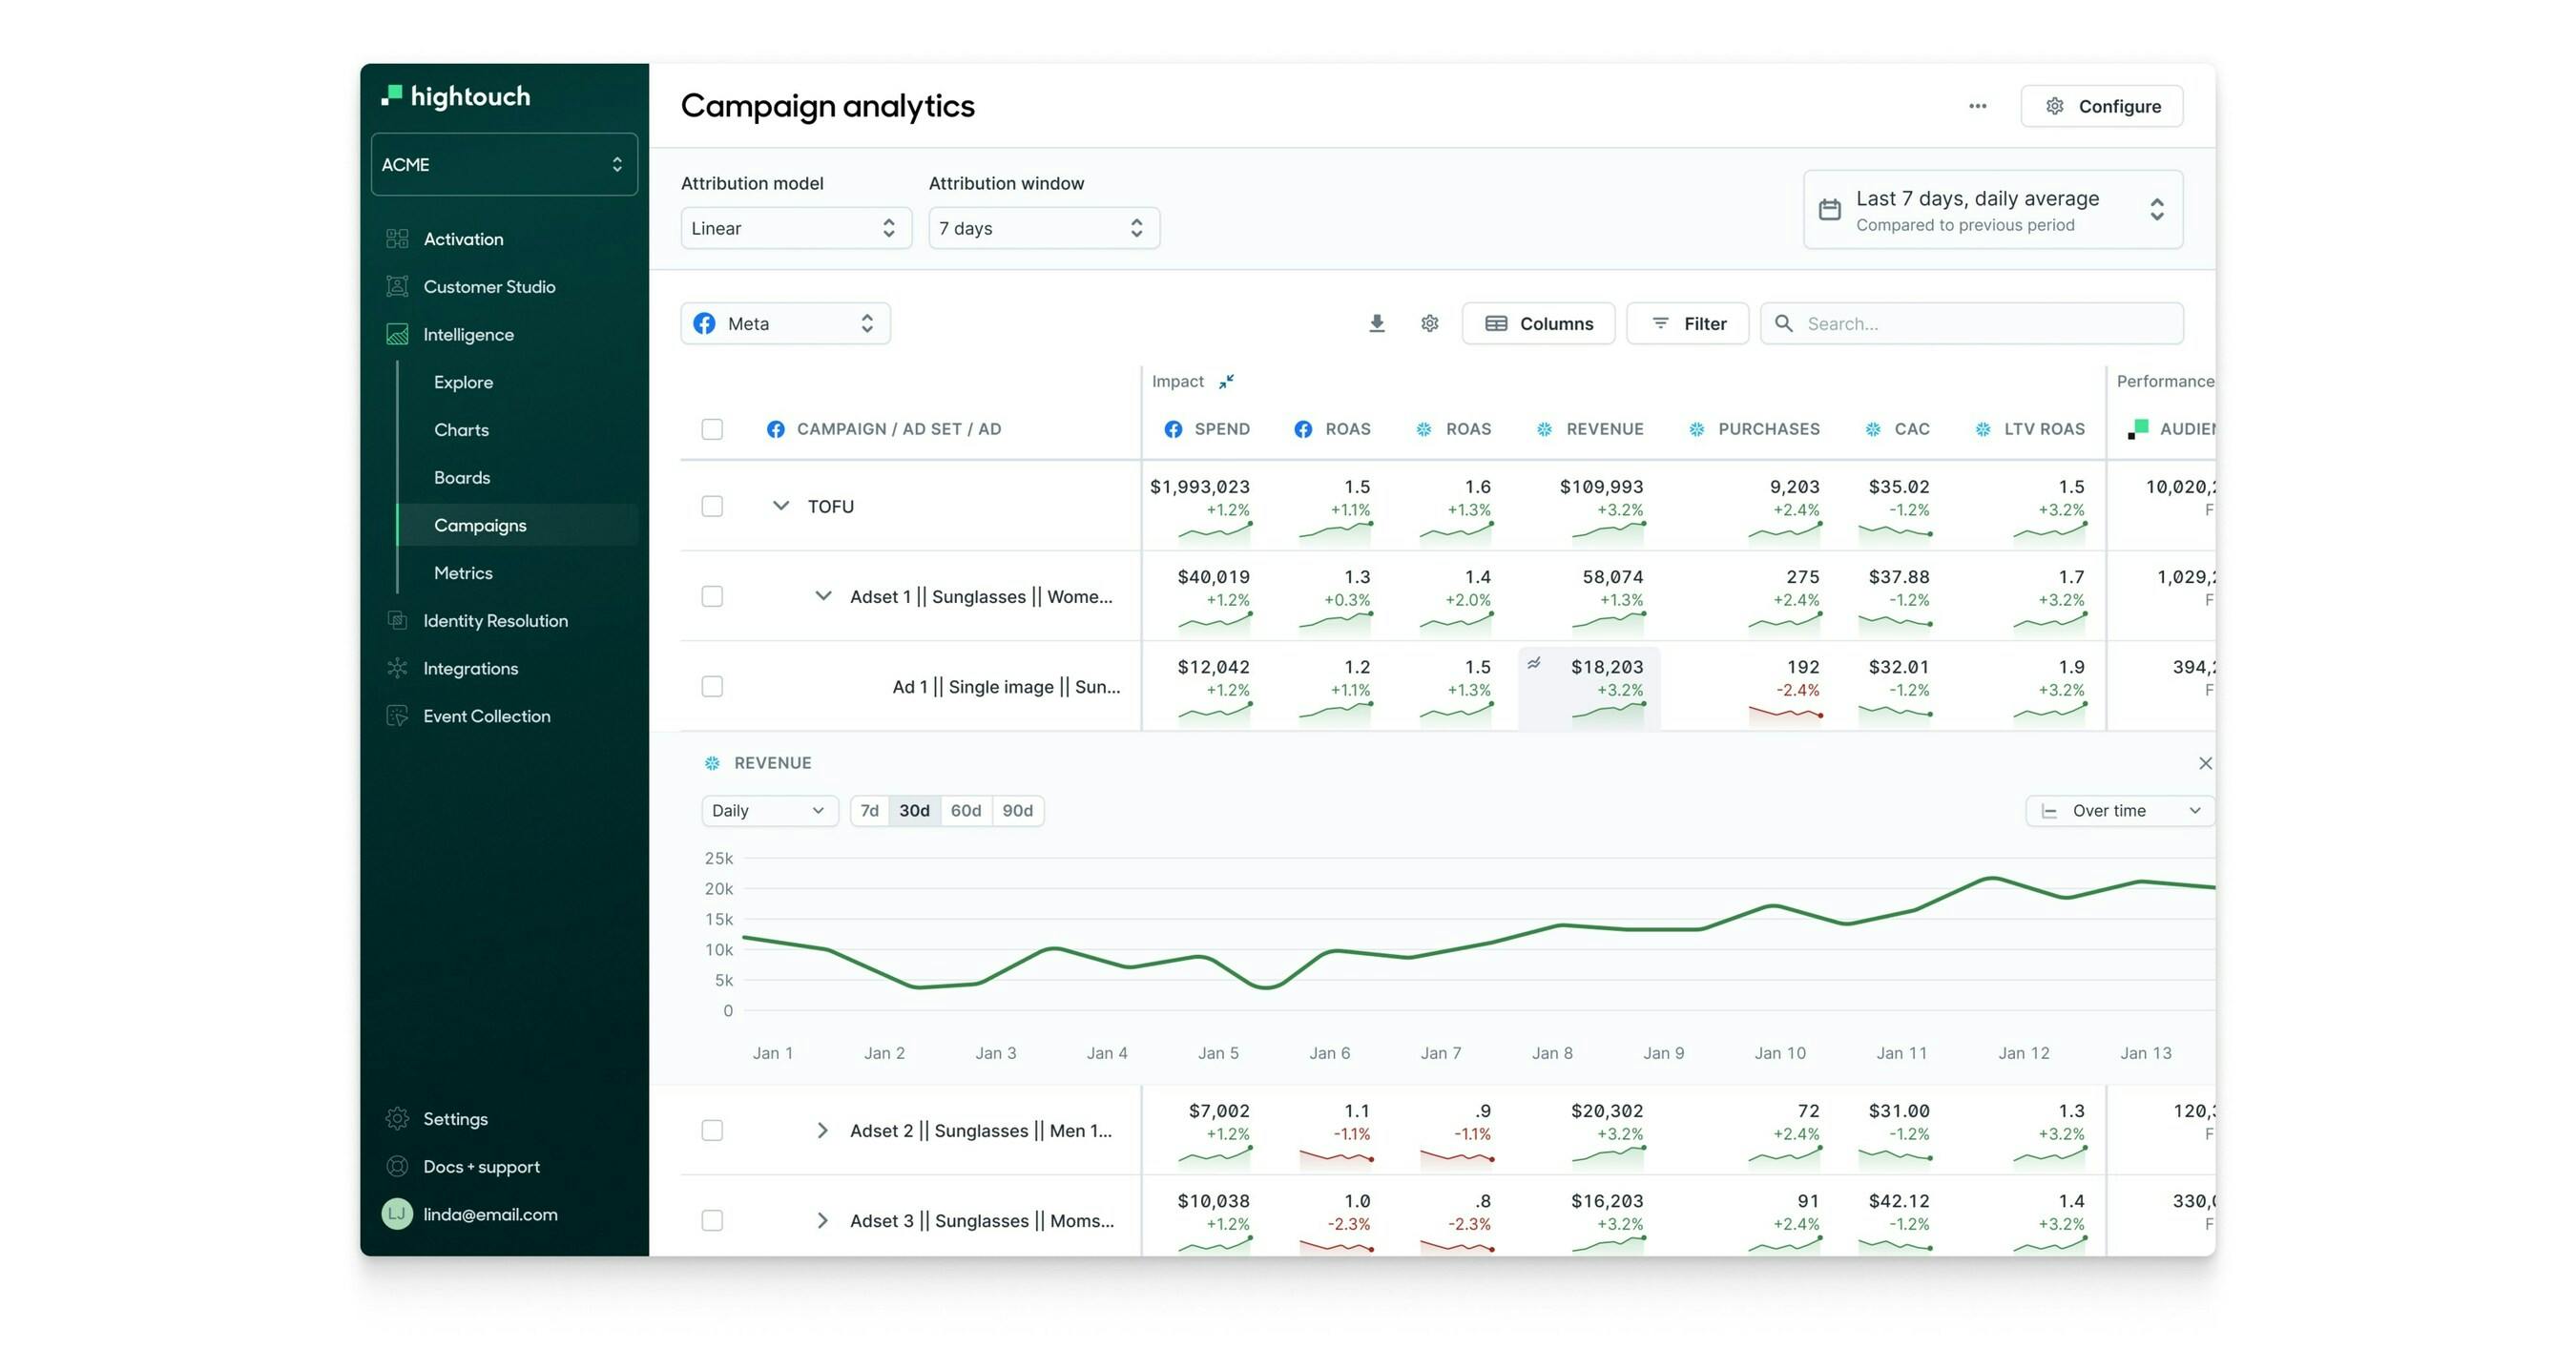Screen dimensions: 2576x1349
Task: Expand the Adset 3 row chevron
Action: [x=822, y=1220]
